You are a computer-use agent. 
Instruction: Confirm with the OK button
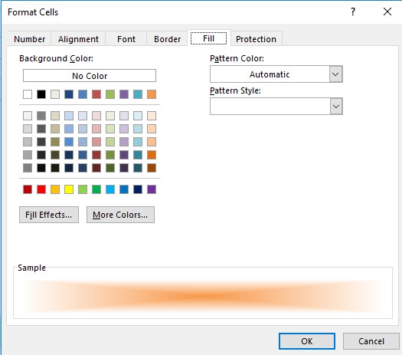coord(307,341)
